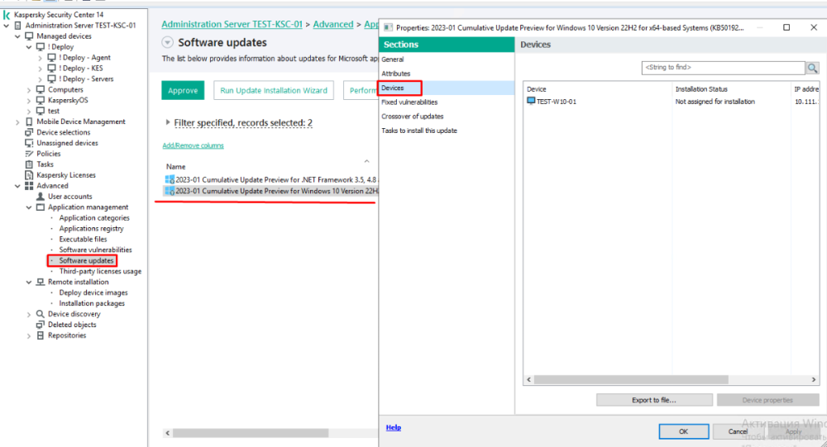The height and width of the screenshot is (447, 827).
Task: Click the Add/Remove columns link
Action: coord(193,145)
